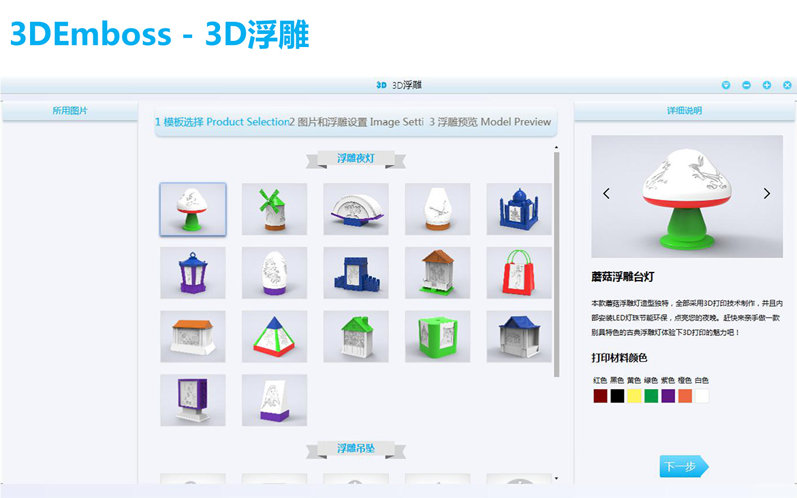Viewport: 797px width, 498px height.
Task: Select the white trapezoid lamp with purple base
Action: 275,401
